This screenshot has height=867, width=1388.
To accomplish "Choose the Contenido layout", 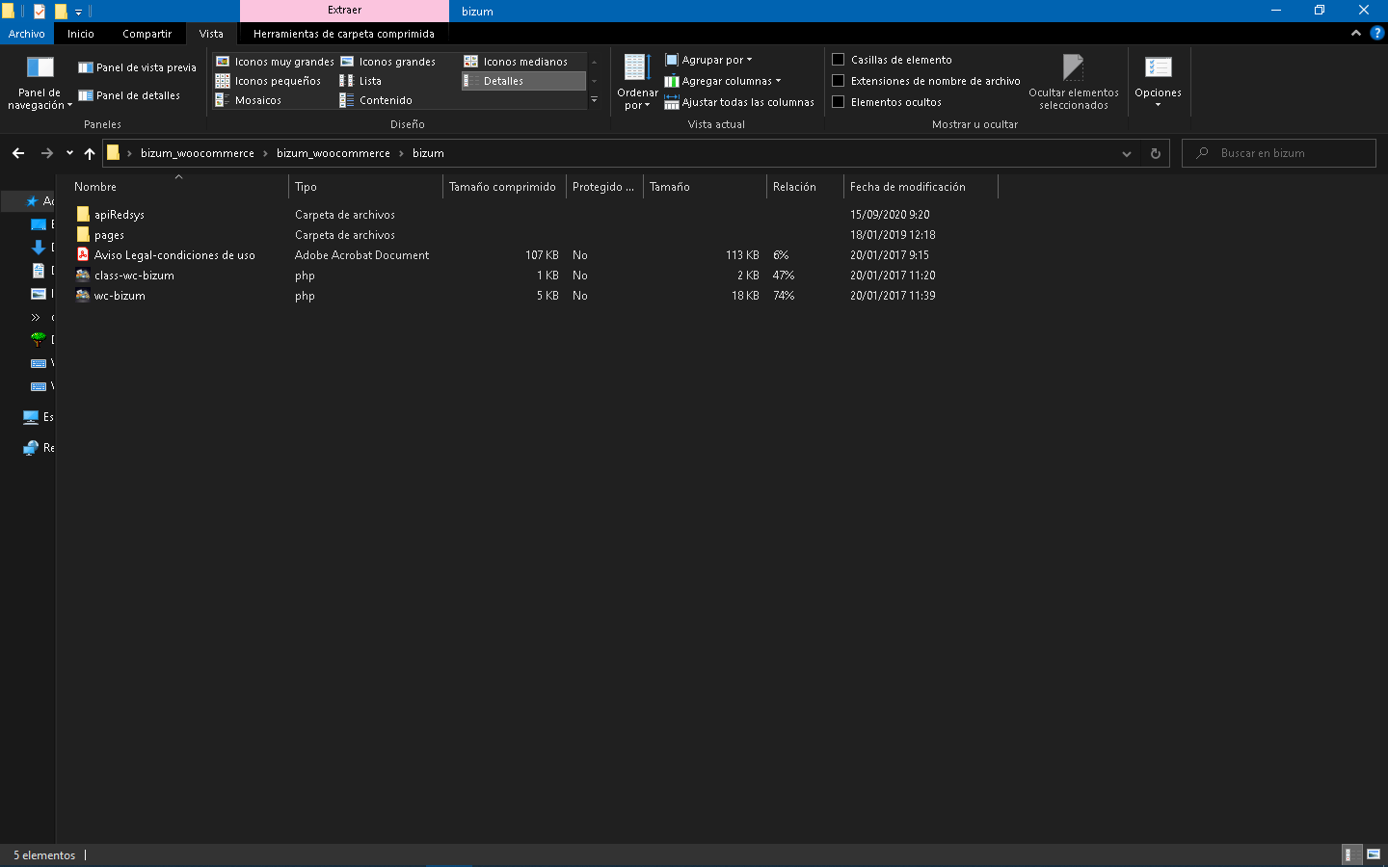I will click(x=376, y=100).
